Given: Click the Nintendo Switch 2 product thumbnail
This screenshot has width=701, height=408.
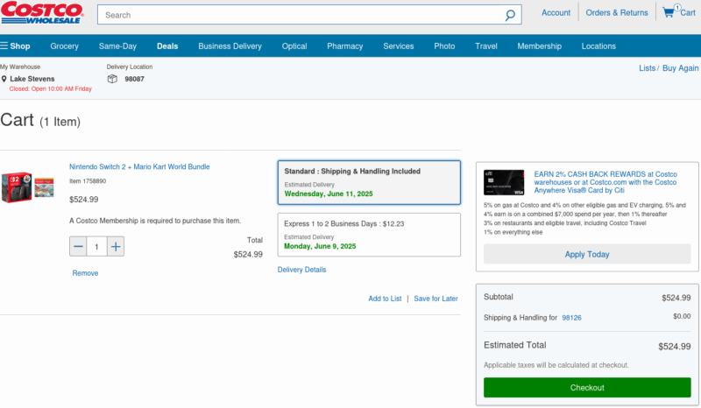Looking at the screenshot, I should pyautogui.click(x=28, y=186).
